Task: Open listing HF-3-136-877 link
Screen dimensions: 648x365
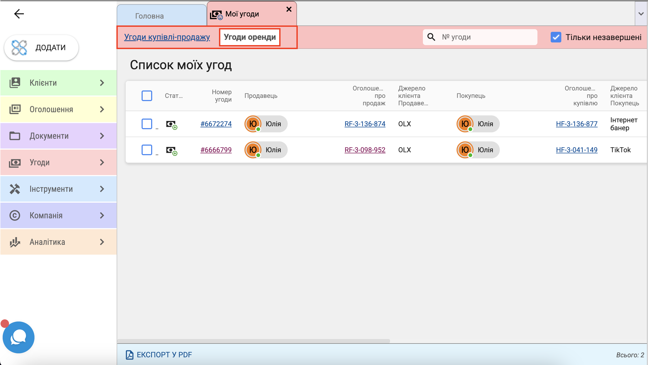Action: [x=577, y=124]
